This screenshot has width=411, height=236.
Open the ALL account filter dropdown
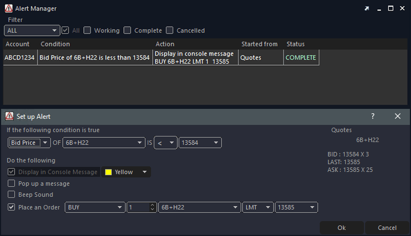click(x=32, y=30)
